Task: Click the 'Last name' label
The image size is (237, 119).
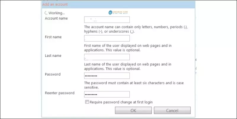Action: click(x=53, y=55)
